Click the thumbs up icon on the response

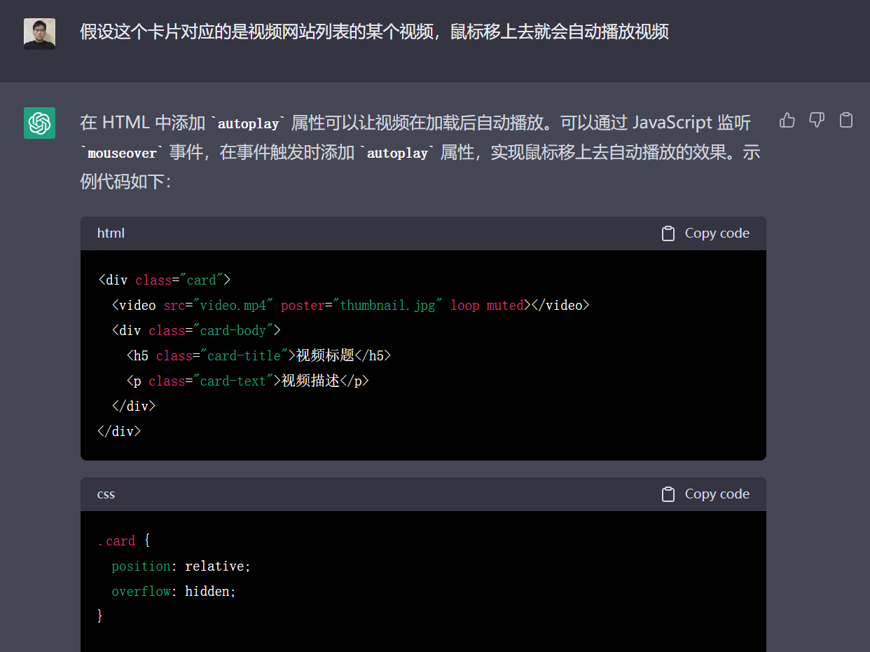(787, 121)
